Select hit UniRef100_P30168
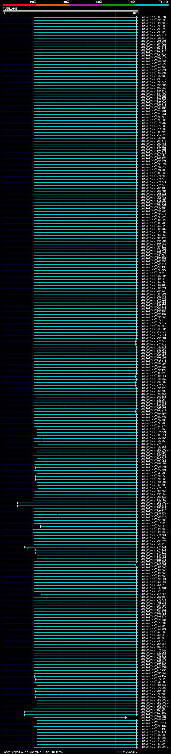The width and height of the screenshot is (171, 754). [153, 447]
